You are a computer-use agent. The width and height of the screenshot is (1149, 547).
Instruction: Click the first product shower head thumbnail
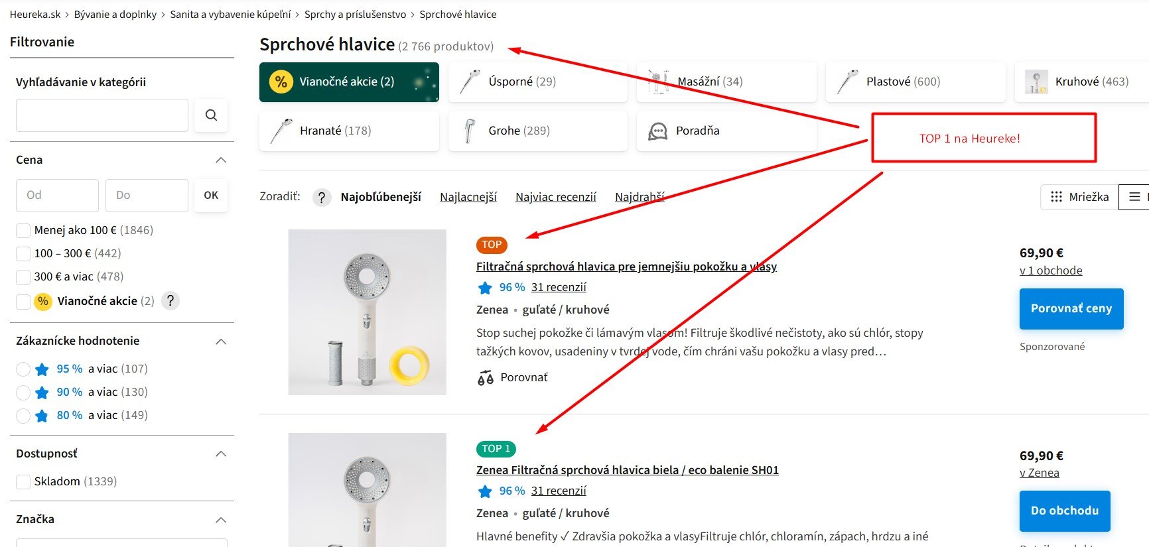(368, 312)
